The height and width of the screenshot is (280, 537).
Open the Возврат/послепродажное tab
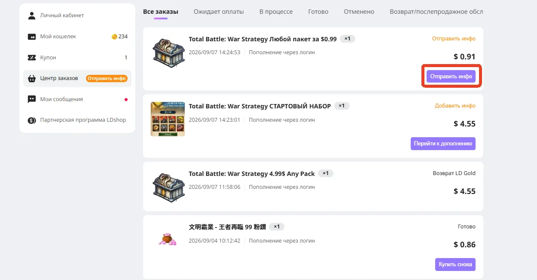436,12
